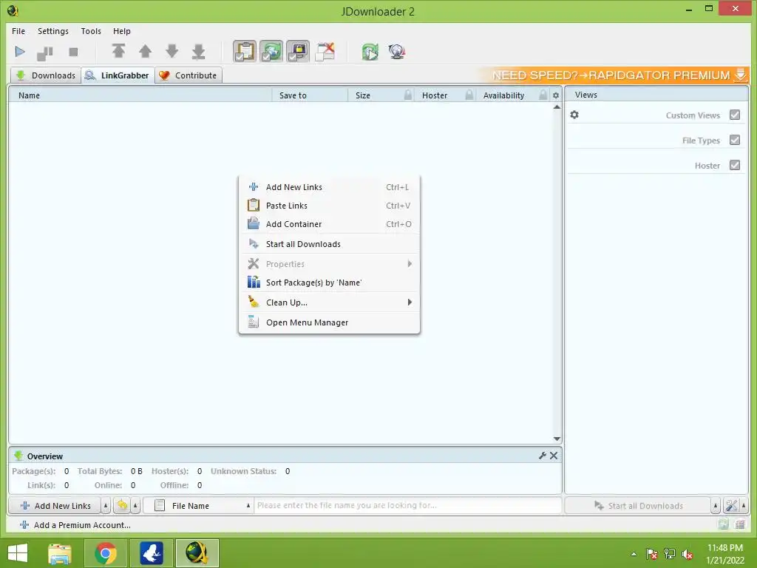
Task: Switch to the LinkGrabber tab
Action: (x=118, y=75)
